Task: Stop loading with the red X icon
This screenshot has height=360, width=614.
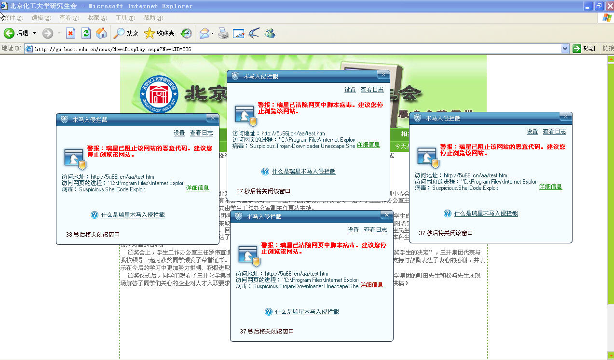Action: click(x=71, y=33)
